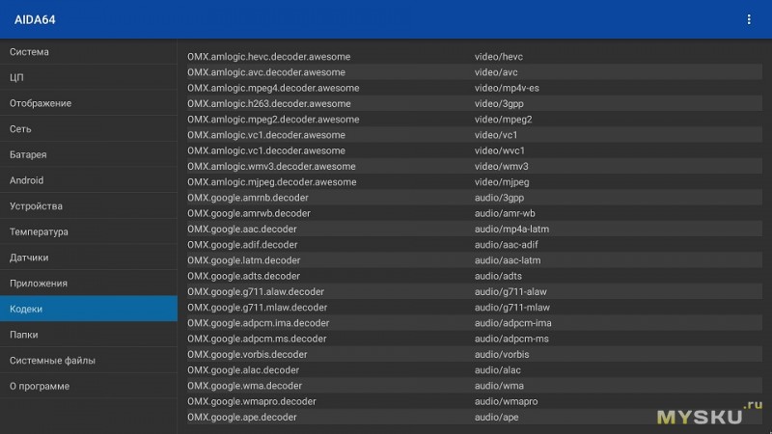The width and height of the screenshot is (772, 434).
Task: Select the ЦП menu item
Action: [x=89, y=77]
